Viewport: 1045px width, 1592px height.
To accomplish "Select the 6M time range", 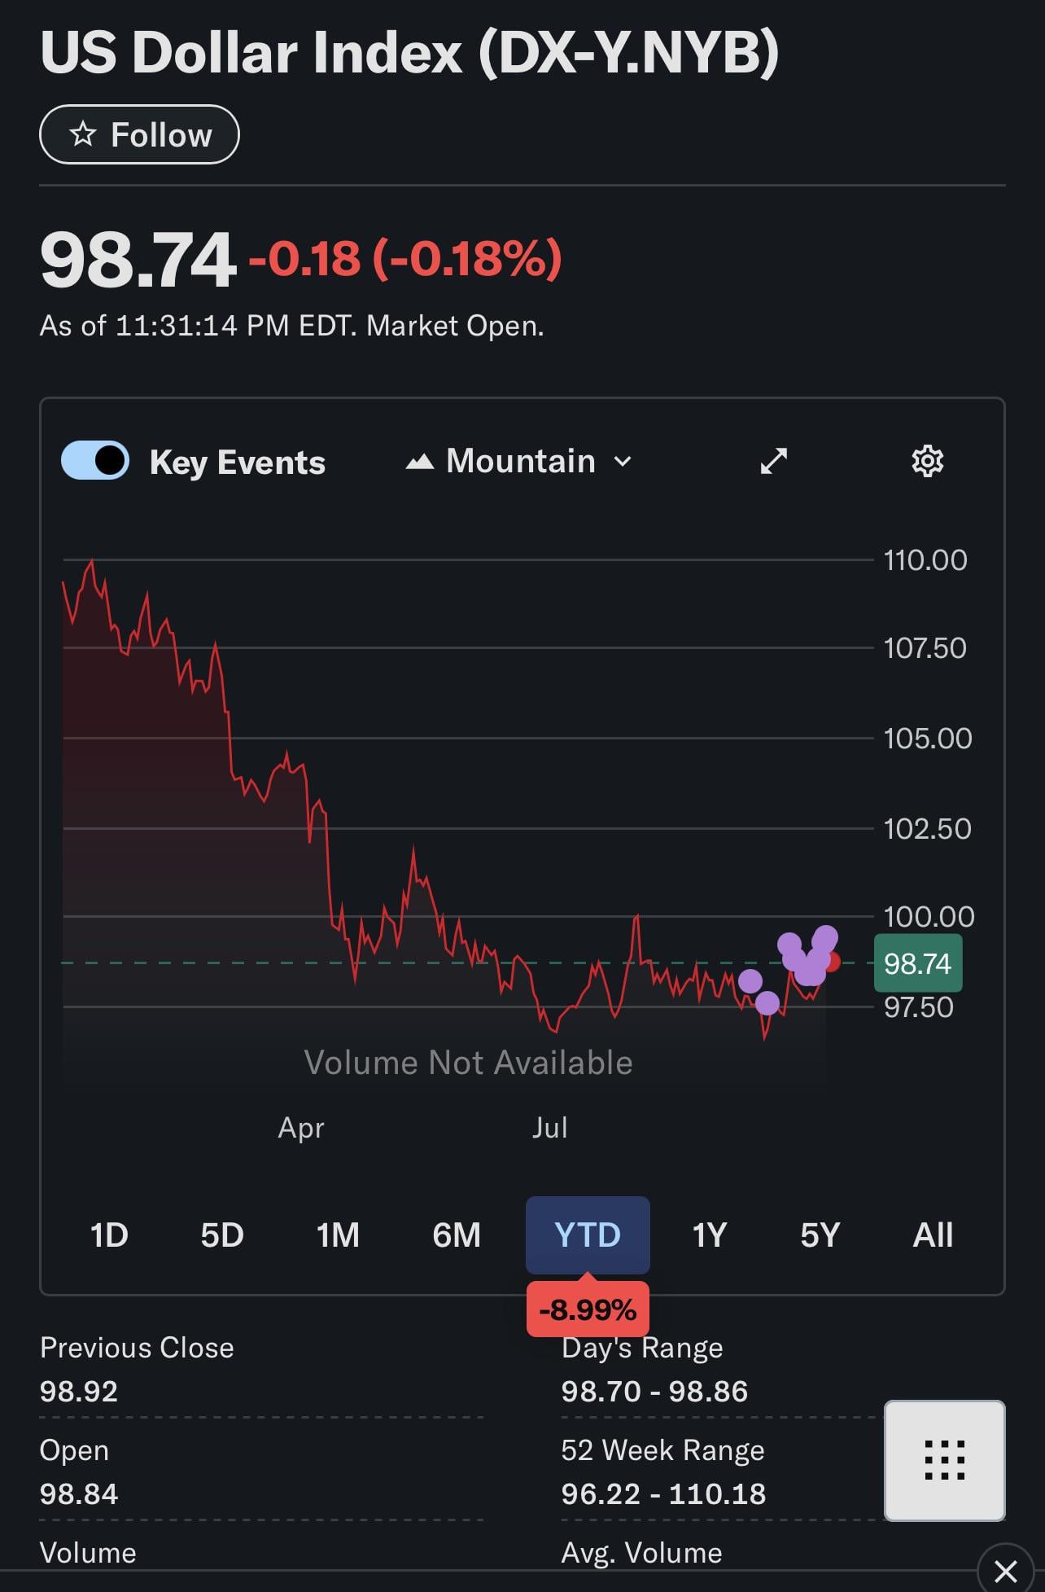I will coord(457,1235).
